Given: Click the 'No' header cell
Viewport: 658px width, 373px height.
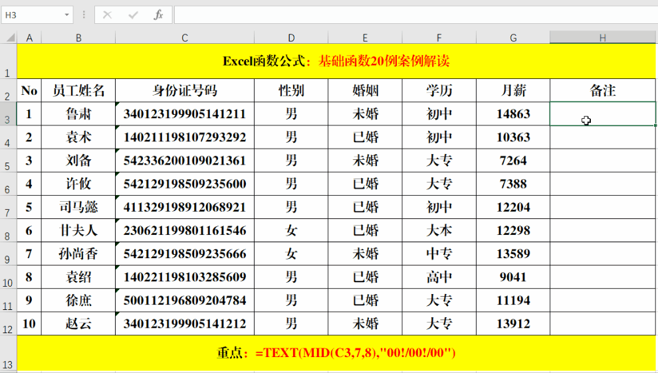Looking at the screenshot, I should (29, 90).
